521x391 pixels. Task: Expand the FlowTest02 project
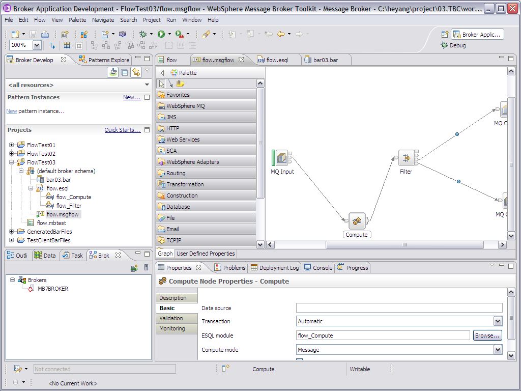(x=12, y=154)
